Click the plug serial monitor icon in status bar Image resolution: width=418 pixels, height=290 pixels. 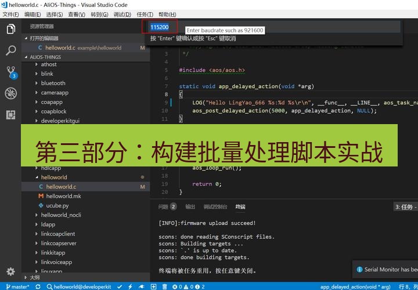click(x=142, y=287)
